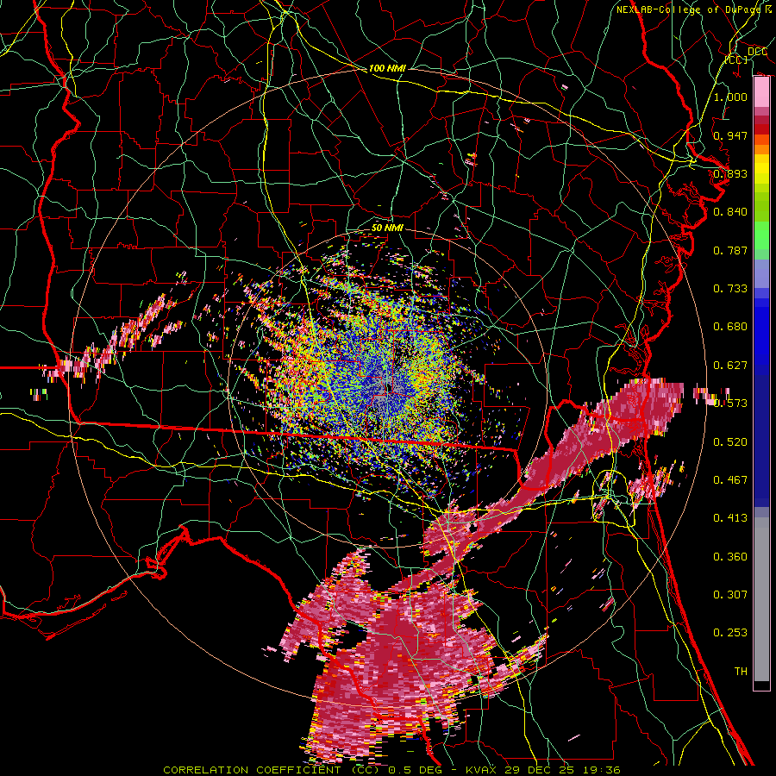The image size is (776, 776).
Task: Select the 0.680 legend value
Action: point(730,327)
